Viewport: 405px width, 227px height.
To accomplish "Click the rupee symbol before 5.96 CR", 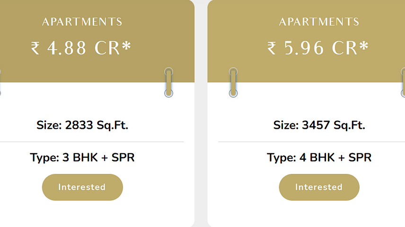I will pyautogui.click(x=272, y=48).
